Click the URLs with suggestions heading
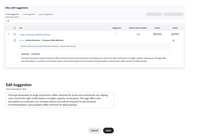This screenshot has width=200, height=140. click(x=17, y=8)
